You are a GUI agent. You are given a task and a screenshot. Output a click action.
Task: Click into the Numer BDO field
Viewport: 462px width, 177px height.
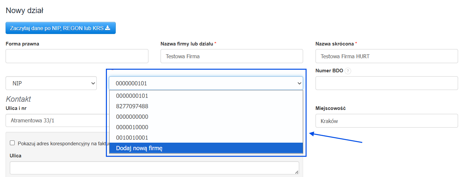pyautogui.click(x=386, y=83)
